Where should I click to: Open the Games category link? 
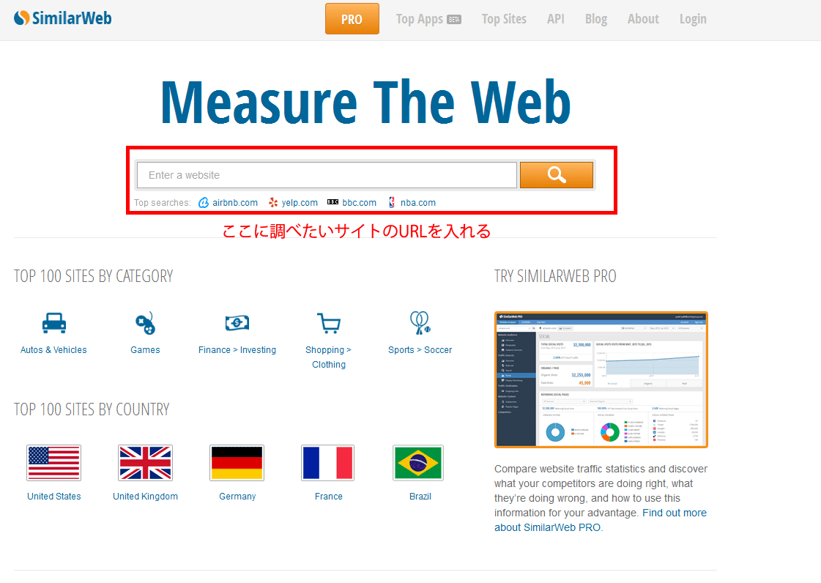145,350
